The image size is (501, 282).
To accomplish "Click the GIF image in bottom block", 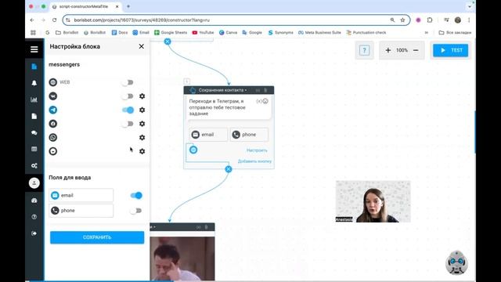I will pos(182,258).
